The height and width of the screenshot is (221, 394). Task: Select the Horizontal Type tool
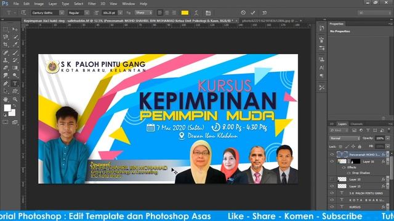[x=15, y=83]
